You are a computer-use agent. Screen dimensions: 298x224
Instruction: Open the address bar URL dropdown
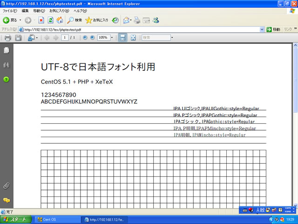(262, 29)
